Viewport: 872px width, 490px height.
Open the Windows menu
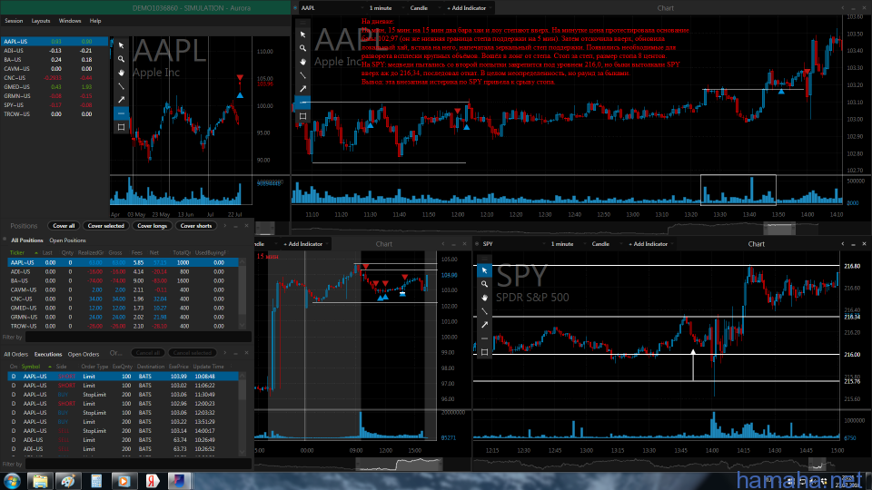click(x=70, y=21)
